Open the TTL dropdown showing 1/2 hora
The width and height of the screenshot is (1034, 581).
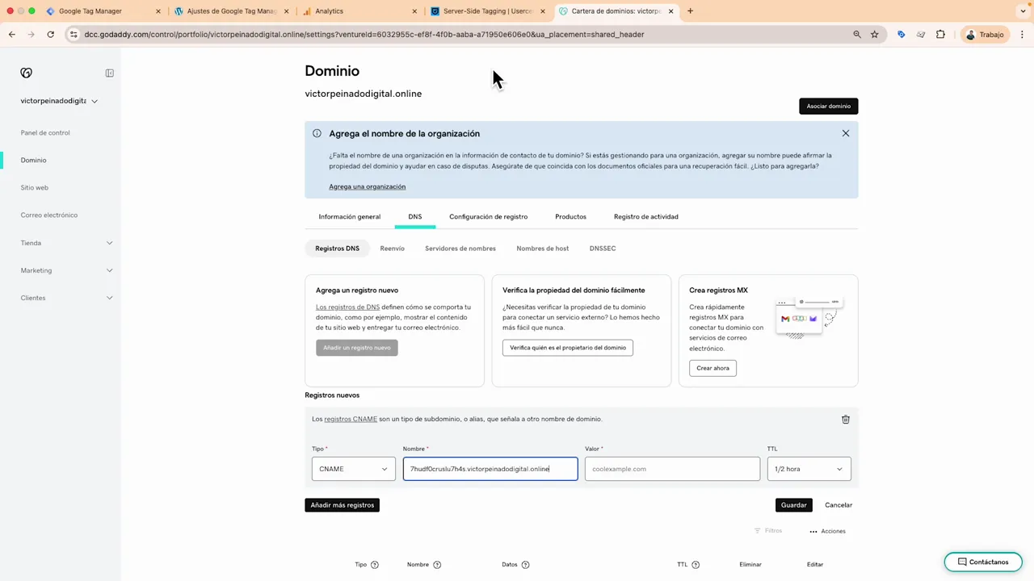tap(808, 469)
